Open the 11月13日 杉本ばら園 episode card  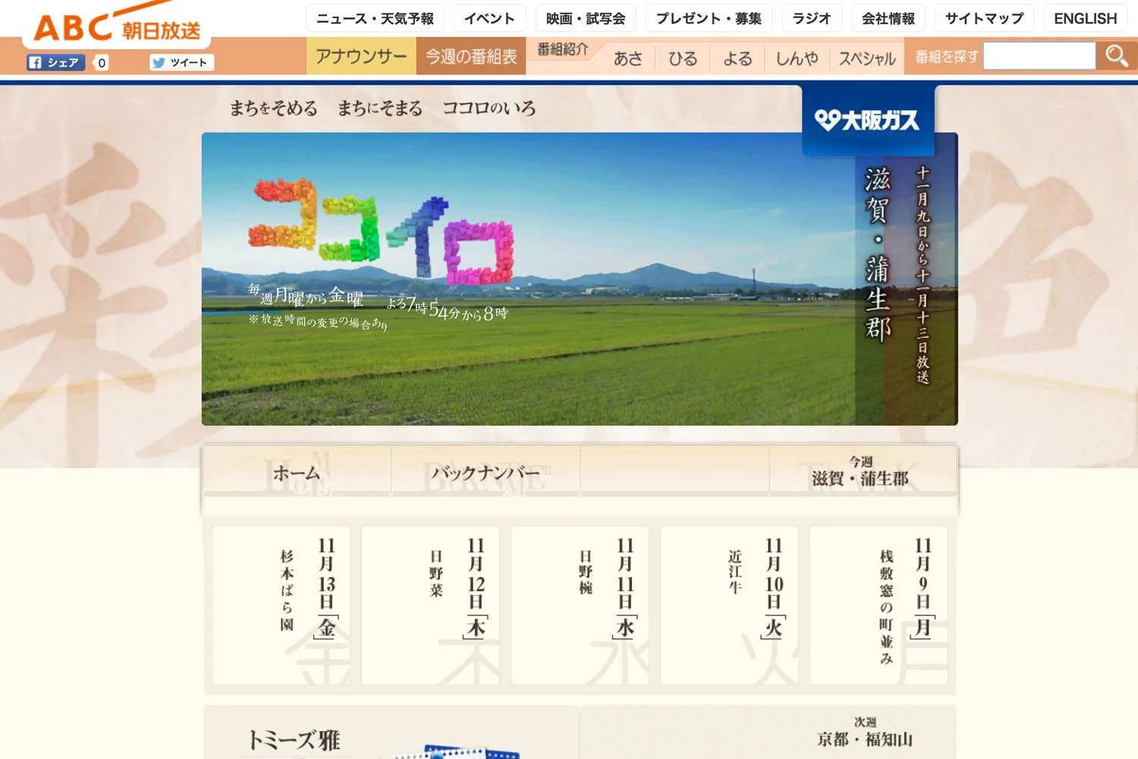point(281,605)
